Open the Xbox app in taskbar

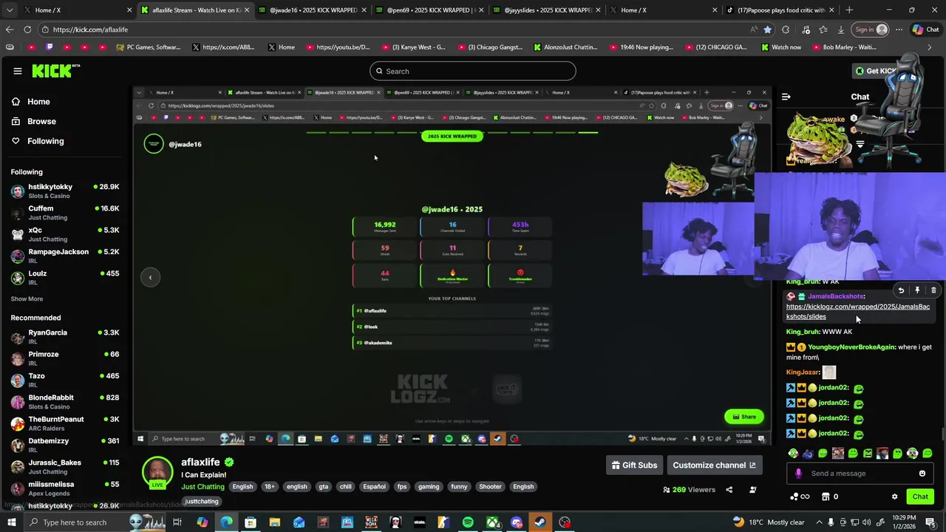492,522
